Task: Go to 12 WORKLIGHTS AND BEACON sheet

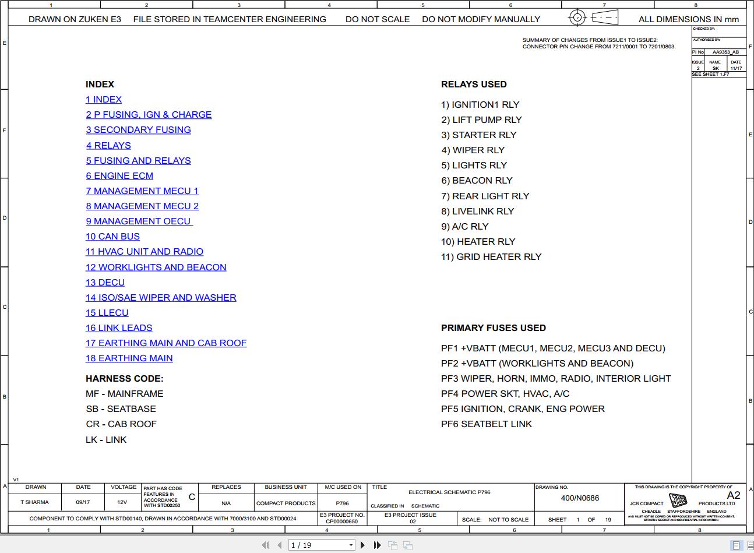Action: pyautogui.click(x=156, y=267)
